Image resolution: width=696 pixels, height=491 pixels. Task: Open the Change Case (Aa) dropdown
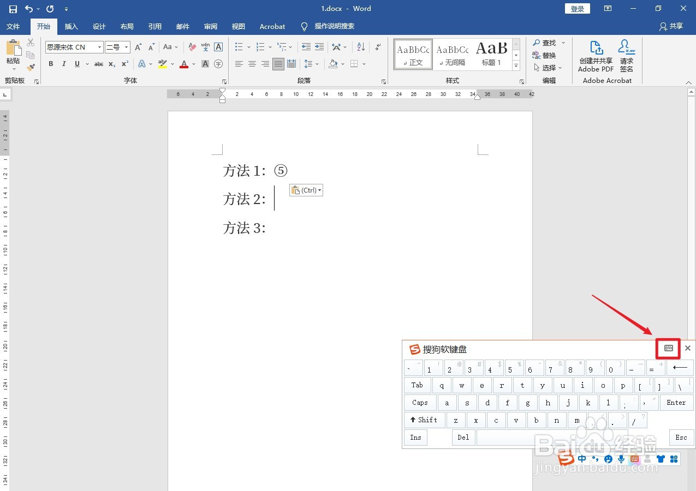(170, 47)
